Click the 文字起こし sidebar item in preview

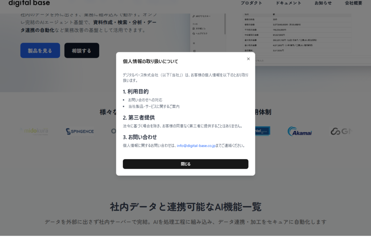pos(199,29)
